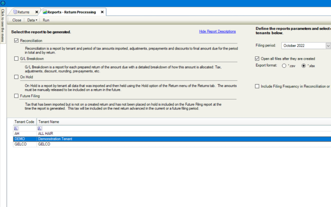
Task: Click the Run command to generate reports
Action: pyautogui.click(x=46, y=20)
